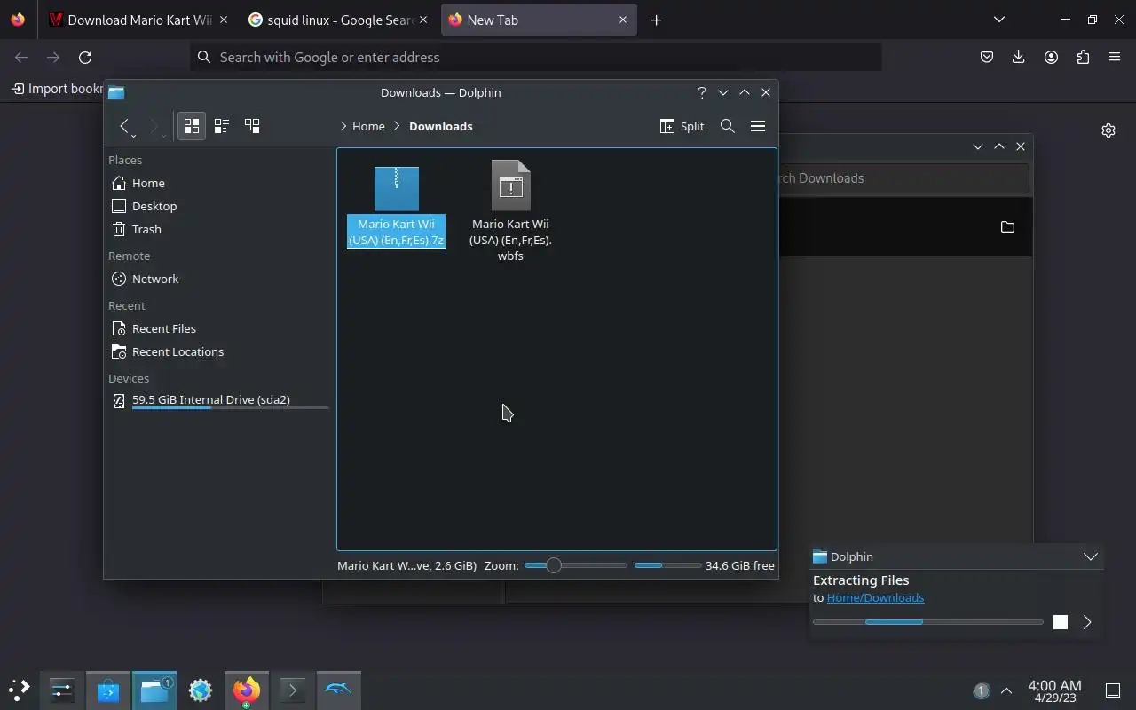
Task: Click the free disk space bar
Action: coord(667,565)
